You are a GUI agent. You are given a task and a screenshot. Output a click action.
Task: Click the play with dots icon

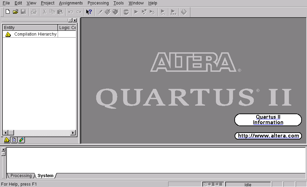pos(173,12)
